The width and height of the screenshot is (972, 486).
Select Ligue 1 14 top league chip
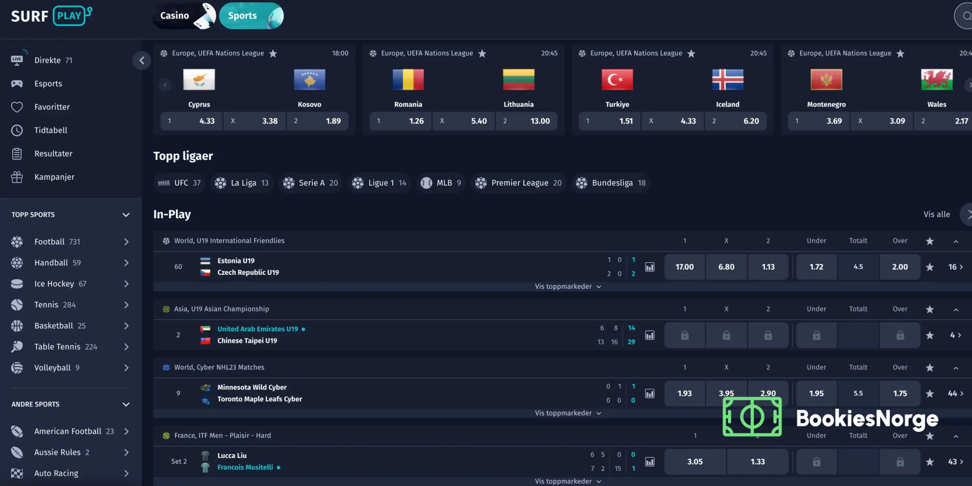coord(379,183)
